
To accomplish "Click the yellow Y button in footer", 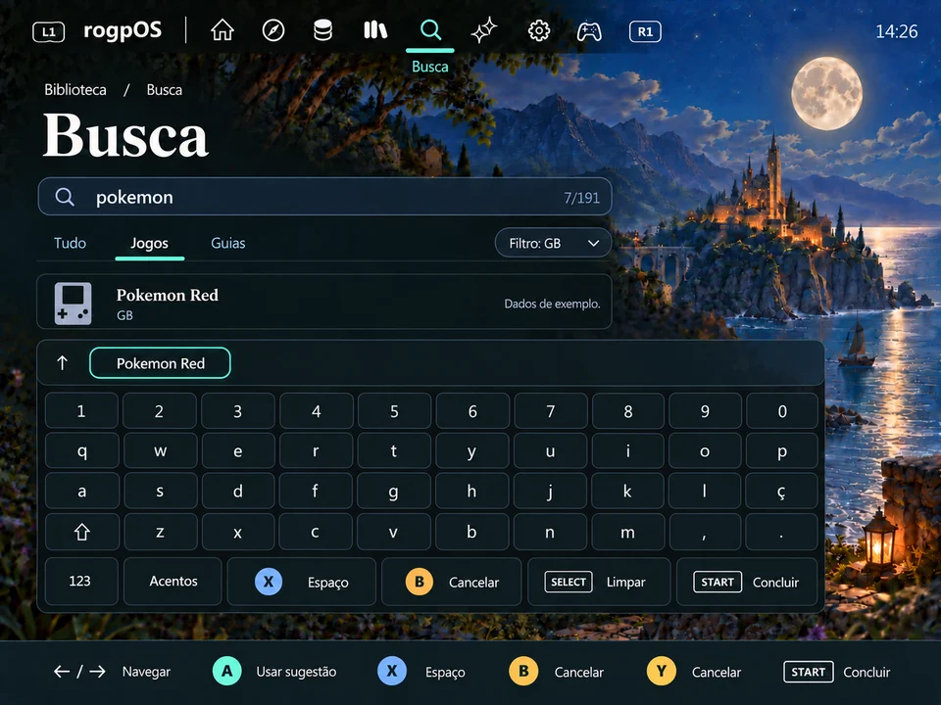I will [662, 672].
